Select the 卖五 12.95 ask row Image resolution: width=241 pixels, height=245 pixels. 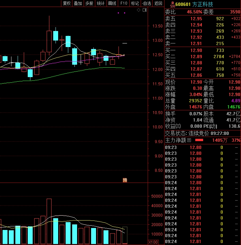point(202,19)
